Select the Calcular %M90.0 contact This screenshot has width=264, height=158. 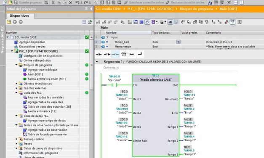(115, 85)
